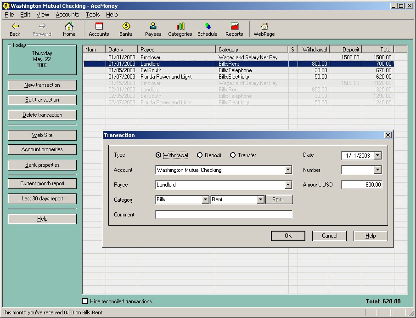The width and height of the screenshot is (416, 318).
Task: Select the 01/01/2003 Employer transaction row
Action: coord(238,57)
